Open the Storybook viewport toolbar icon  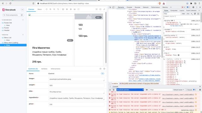71,9
